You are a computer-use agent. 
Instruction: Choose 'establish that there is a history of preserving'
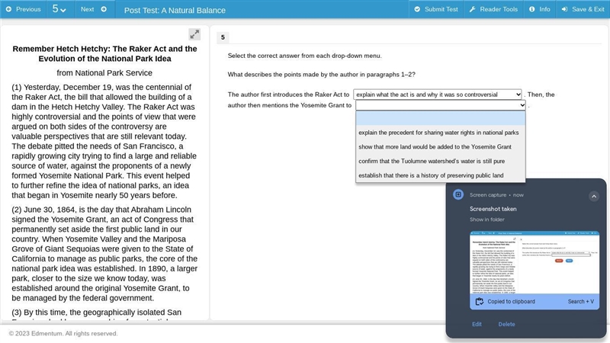pyautogui.click(x=441, y=175)
